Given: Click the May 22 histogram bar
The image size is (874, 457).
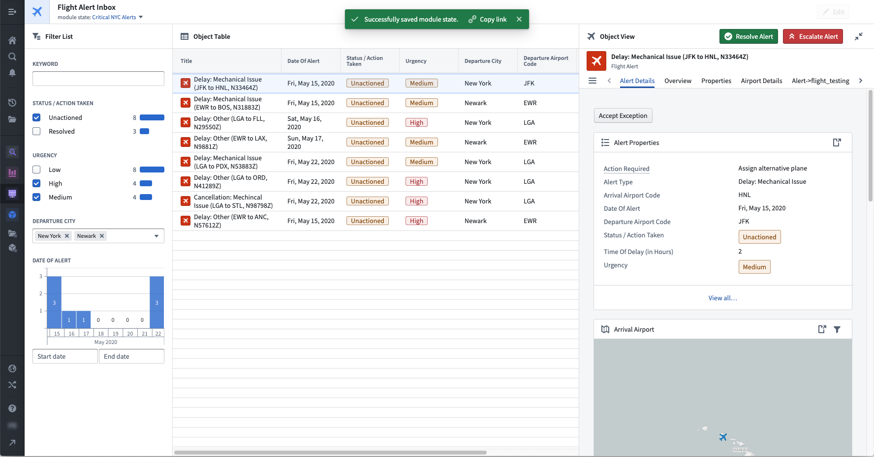Looking at the screenshot, I should (157, 302).
